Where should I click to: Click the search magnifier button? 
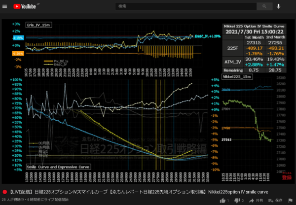pos(264,6)
